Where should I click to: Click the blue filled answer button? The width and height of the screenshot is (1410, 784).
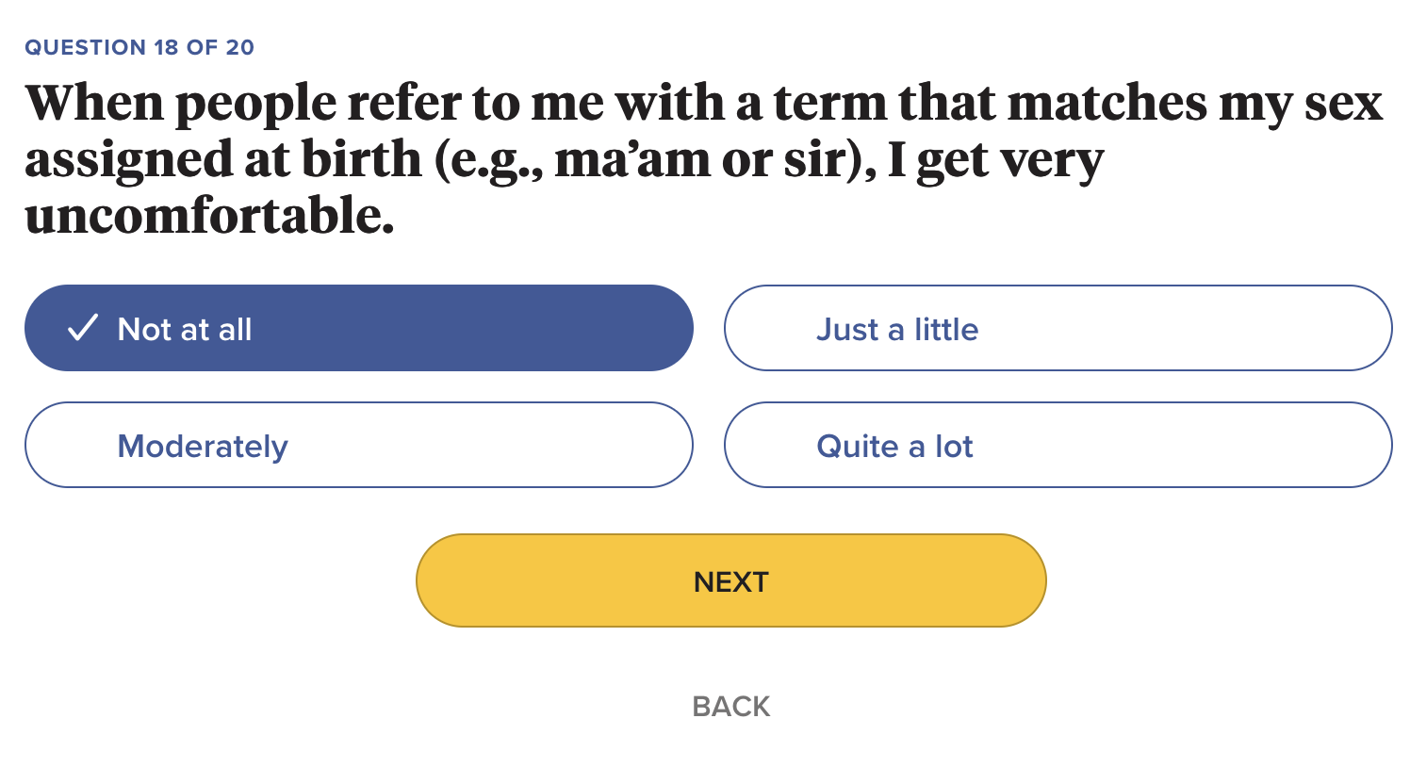358,328
